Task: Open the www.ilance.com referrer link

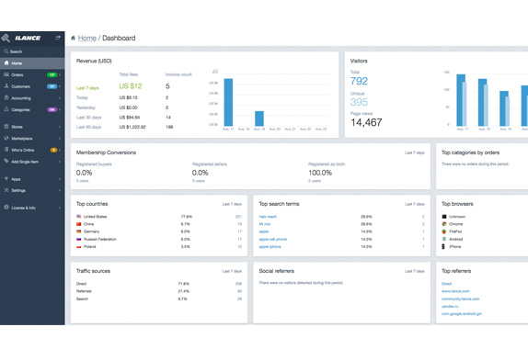Action: [x=455, y=291]
